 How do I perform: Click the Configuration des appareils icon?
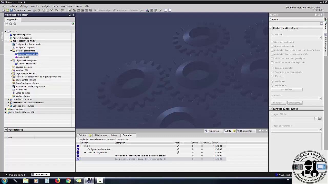[x=14, y=44]
